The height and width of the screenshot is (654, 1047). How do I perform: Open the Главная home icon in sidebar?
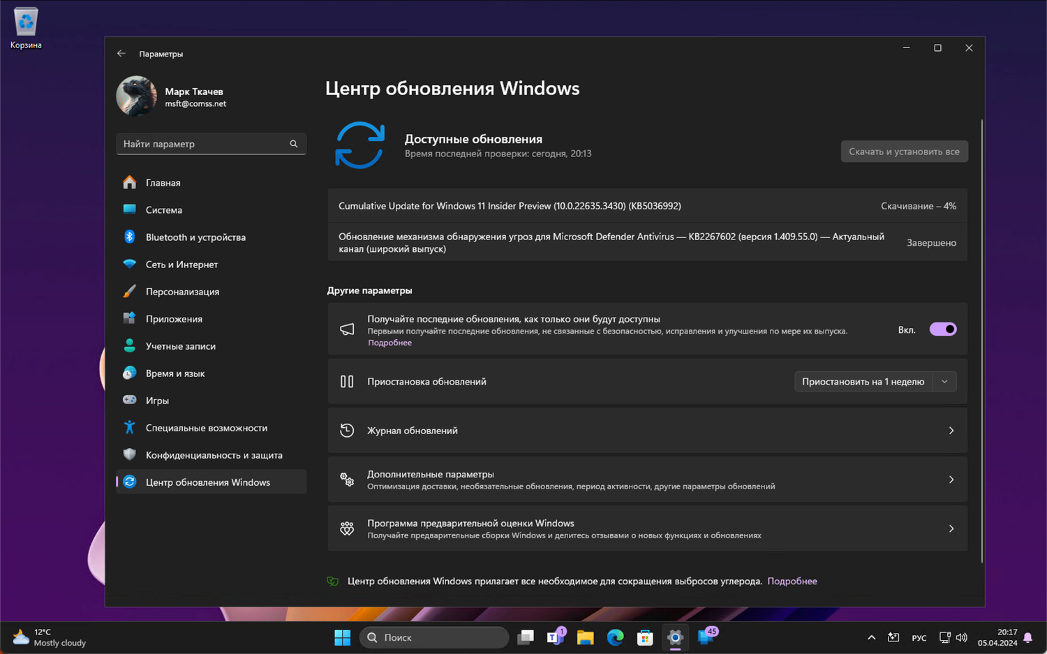click(x=130, y=182)
